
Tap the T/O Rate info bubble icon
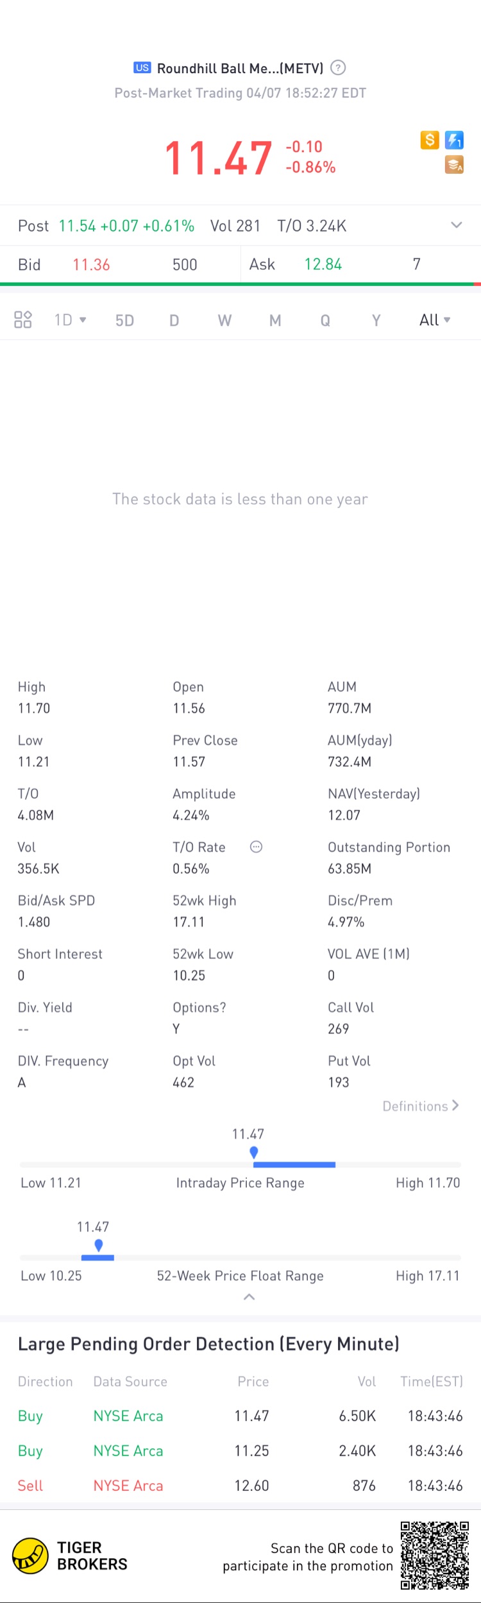click(x=256, y=847)
